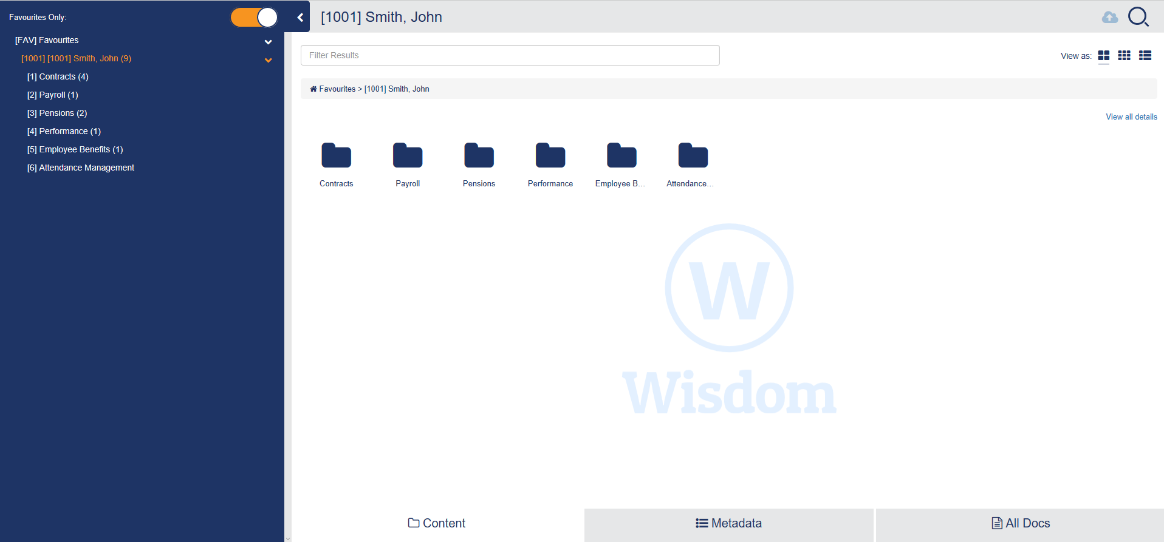
Task: Select [4] Performance (1) in sidebar
Action: [x=64, y=131]
